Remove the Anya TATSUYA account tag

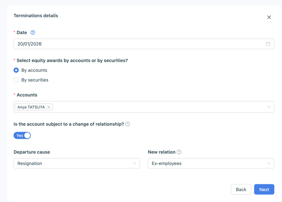point(49,107)
